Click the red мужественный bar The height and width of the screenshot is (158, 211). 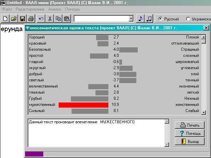[x=84, y=105]
